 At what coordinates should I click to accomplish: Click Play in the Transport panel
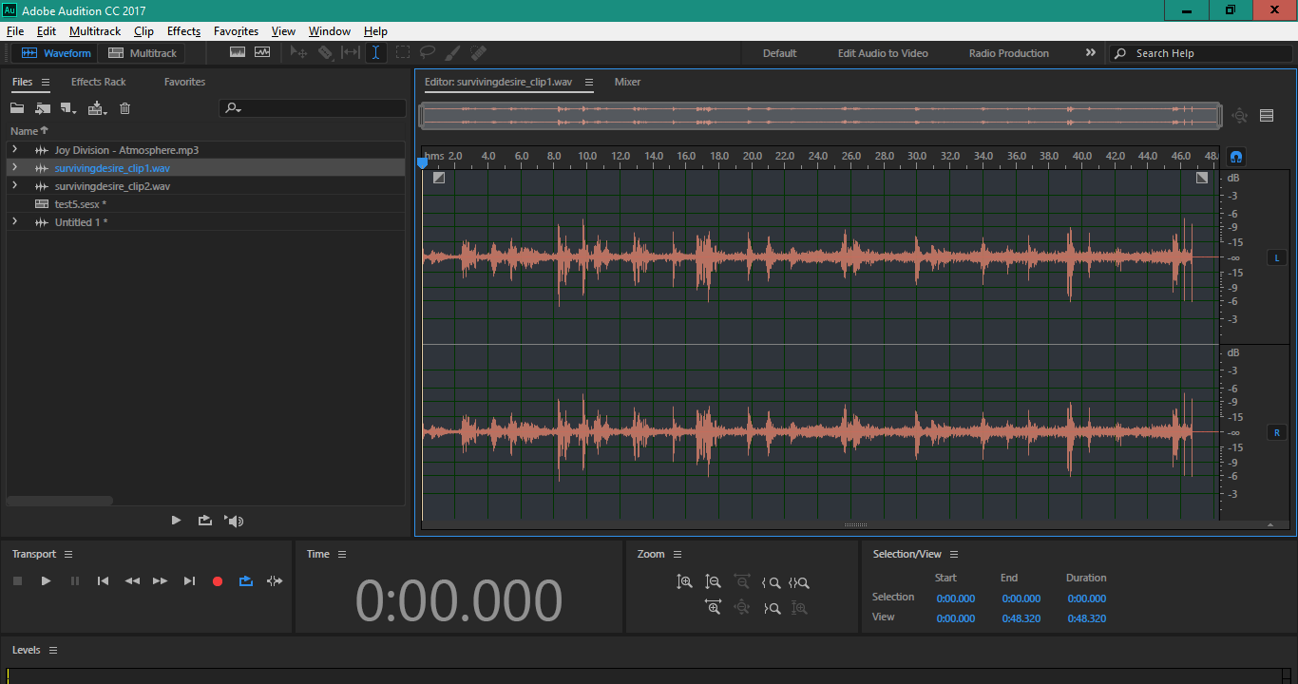coord(46,580)
